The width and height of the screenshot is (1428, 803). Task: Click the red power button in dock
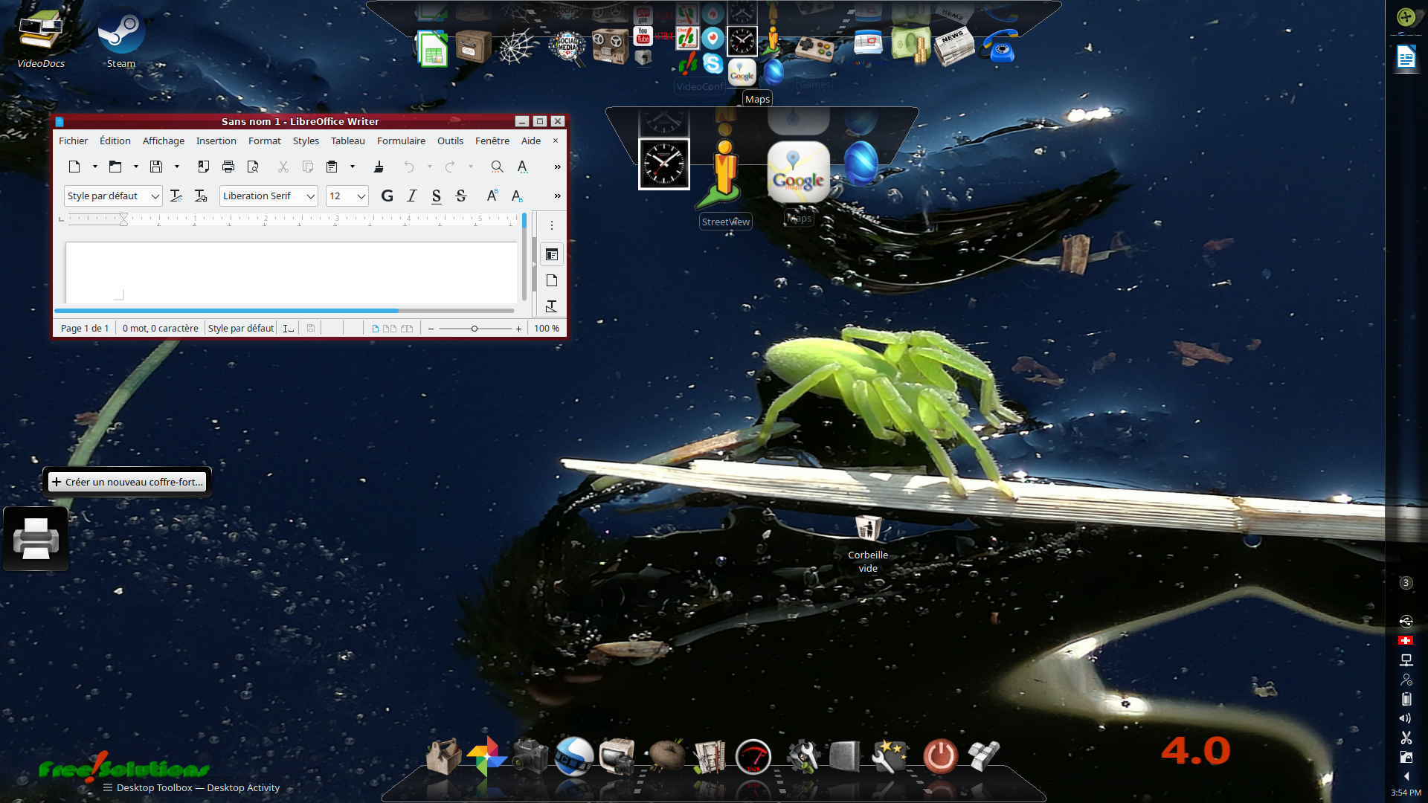click(x=940, y=756)
